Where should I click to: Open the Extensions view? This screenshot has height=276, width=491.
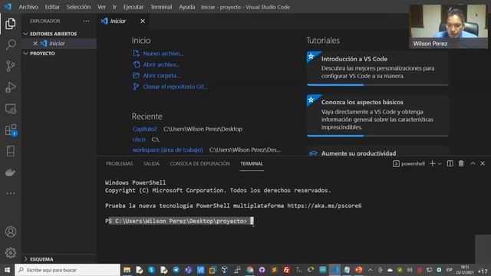(10, 130)
